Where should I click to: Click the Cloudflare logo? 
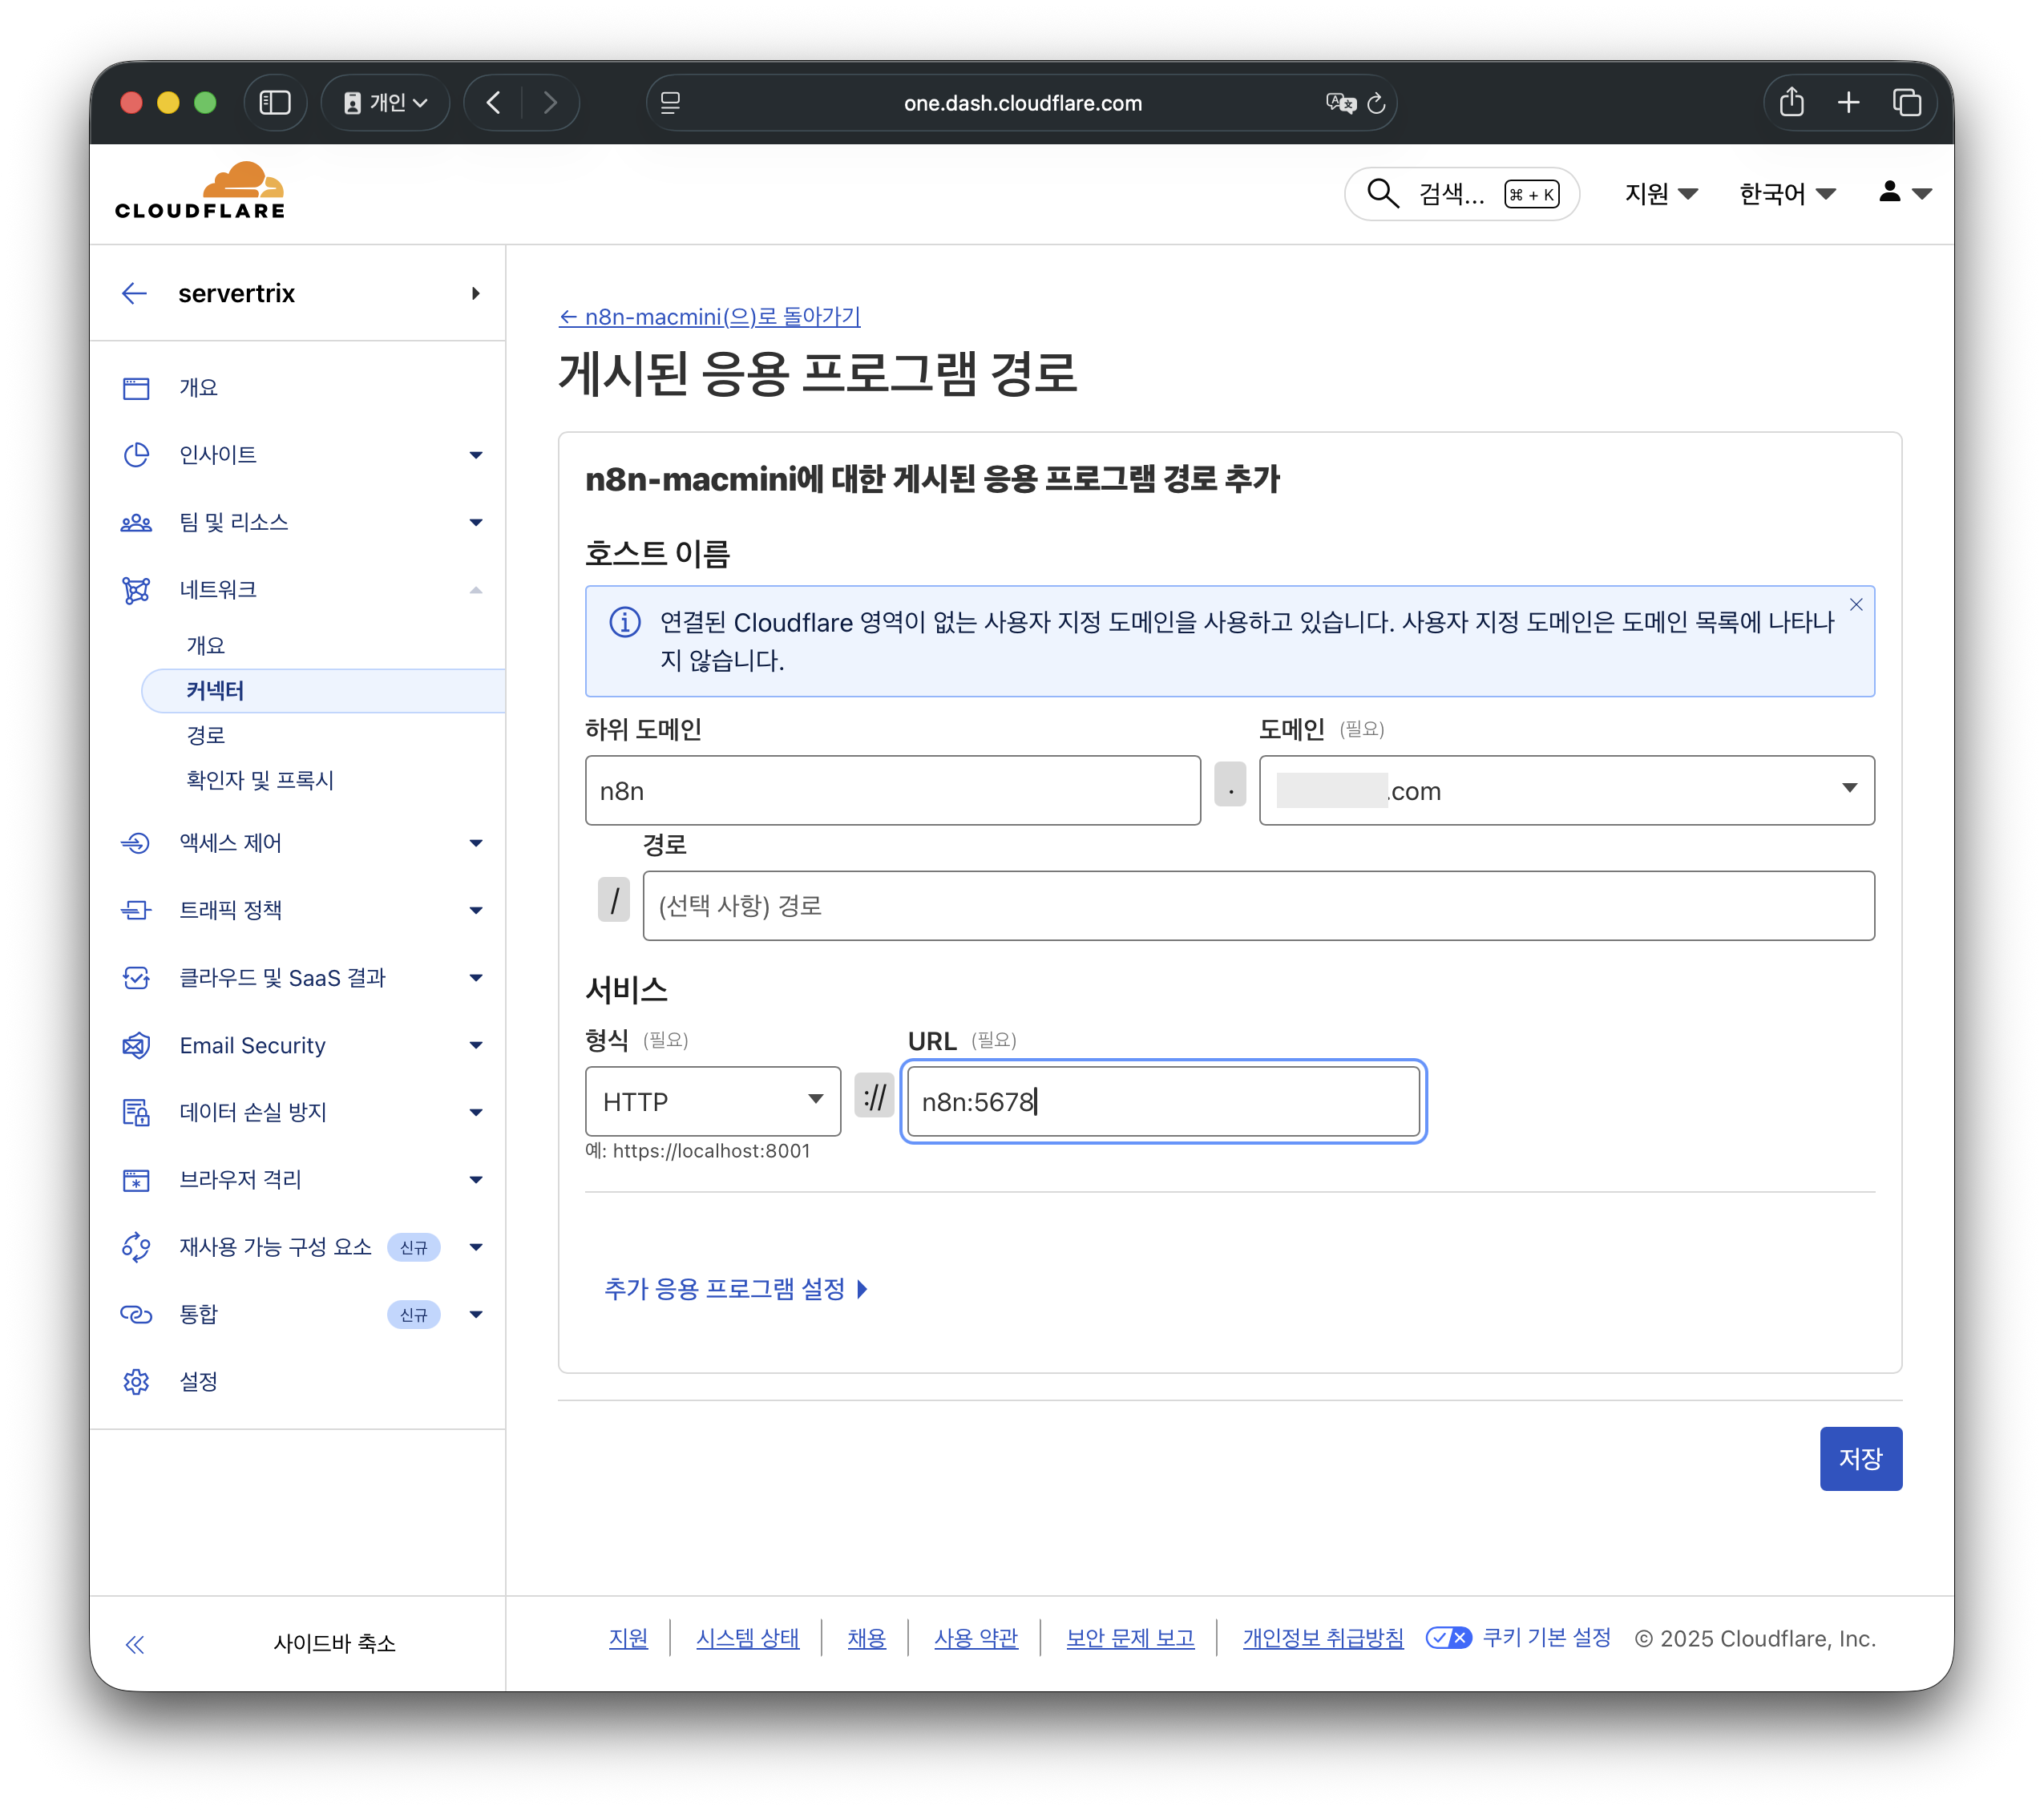coord(200,190)
